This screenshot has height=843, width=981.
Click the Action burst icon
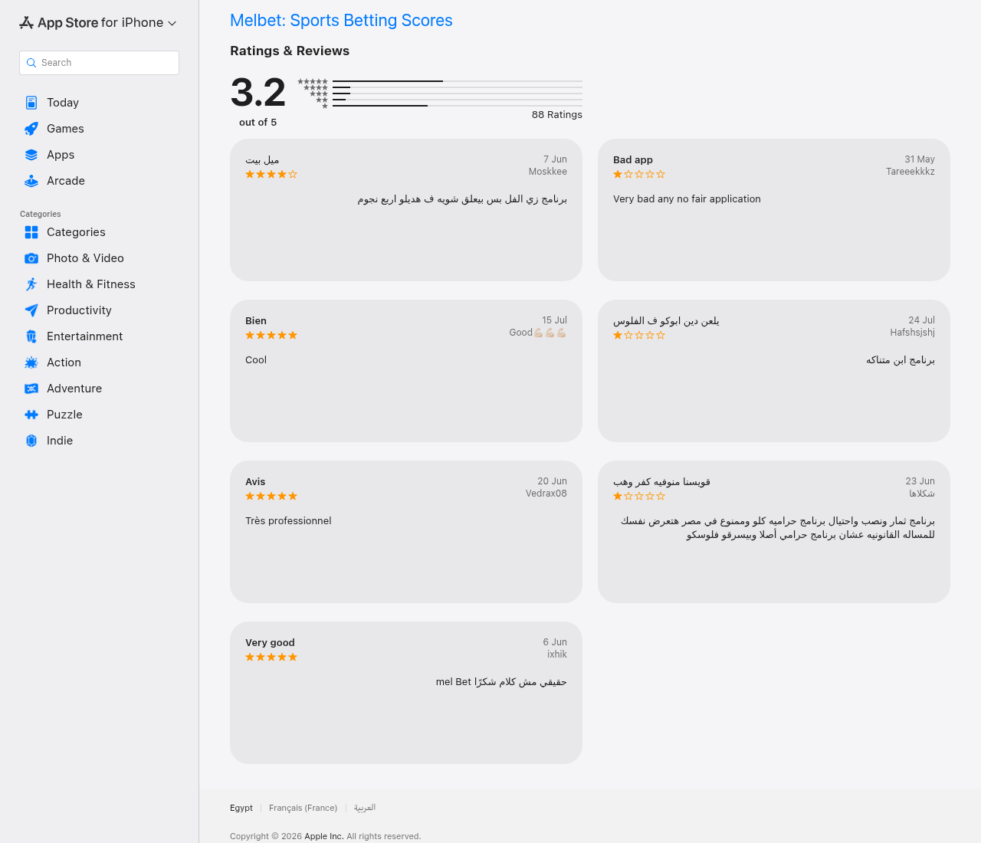pos(31,362)
